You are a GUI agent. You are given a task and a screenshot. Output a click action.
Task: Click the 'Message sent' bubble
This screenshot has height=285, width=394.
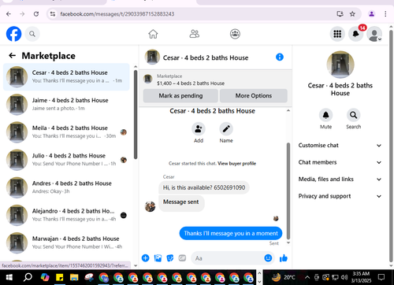(181, 202)
